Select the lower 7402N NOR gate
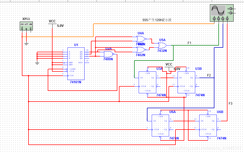244x153 pixels. (141, 50)
